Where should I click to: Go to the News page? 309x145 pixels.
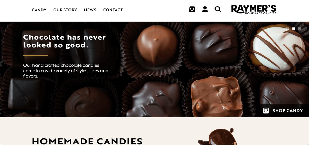(90, 10)
